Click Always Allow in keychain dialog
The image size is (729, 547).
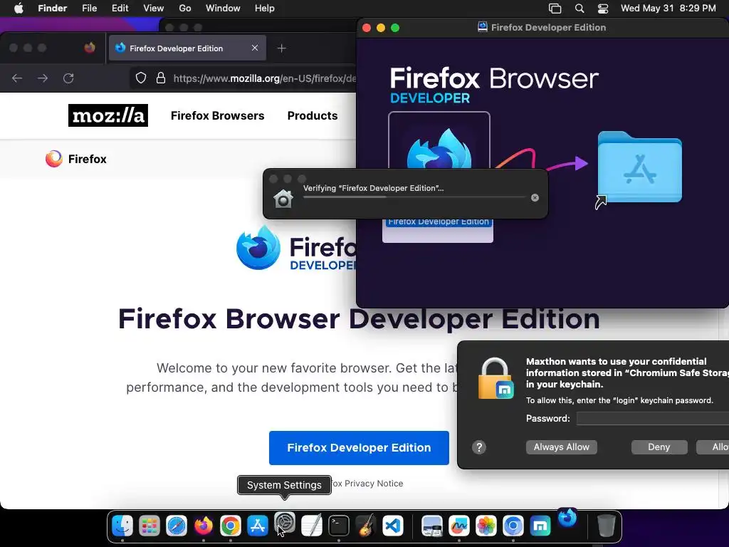click(561, 447)
